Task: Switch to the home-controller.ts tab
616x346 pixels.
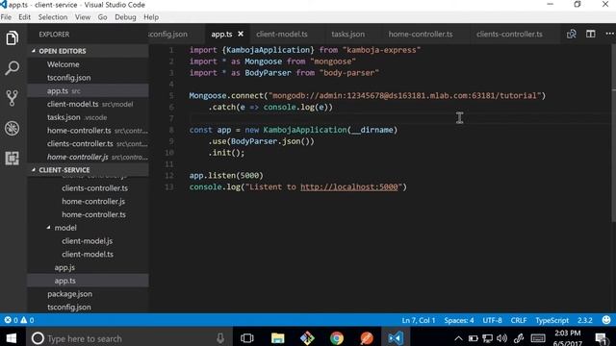Action: click(x=421, y=35)
